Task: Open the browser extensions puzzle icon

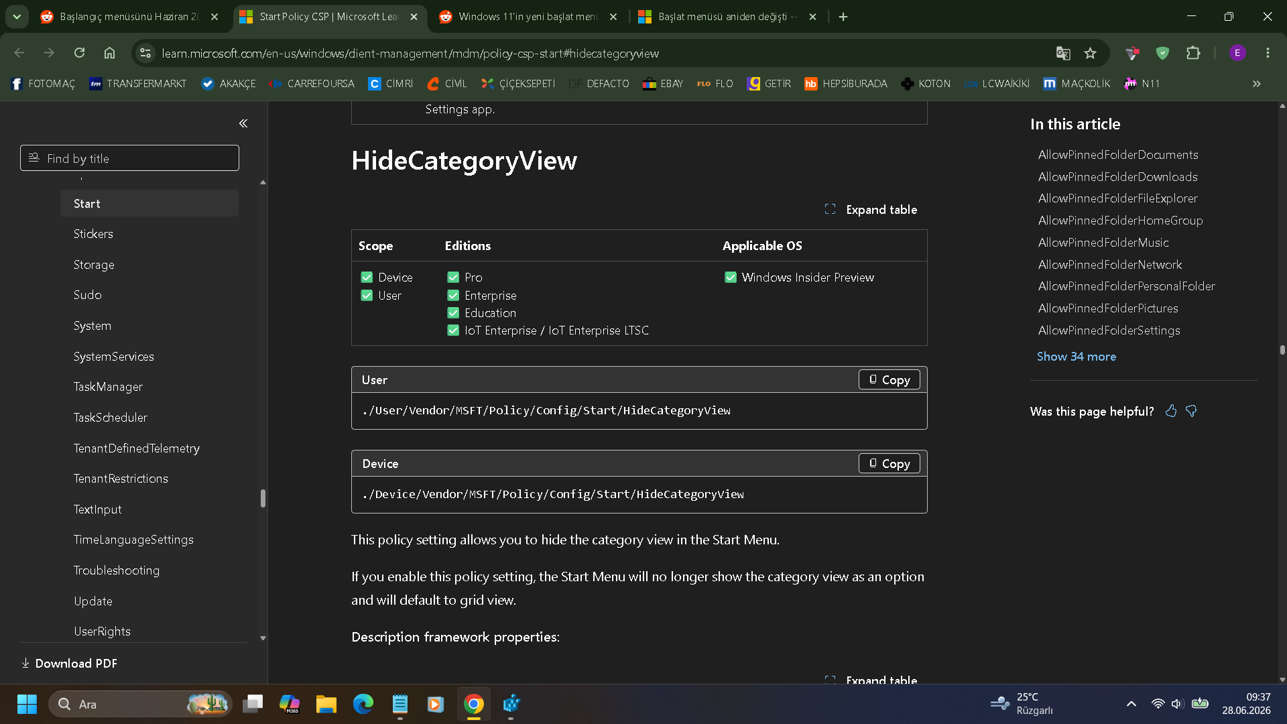Action: 1193,53
